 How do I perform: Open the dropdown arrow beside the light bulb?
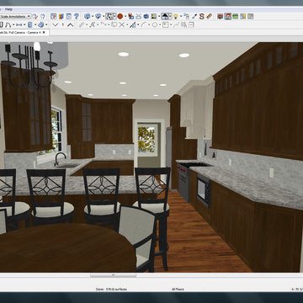click(x=181, y=17)
